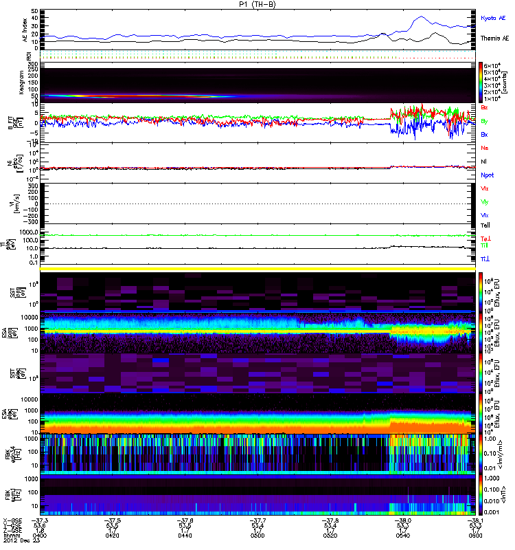Click the SST ion Eflux color bar
Viewport: 515px width, 550px height.
point(480,292)
